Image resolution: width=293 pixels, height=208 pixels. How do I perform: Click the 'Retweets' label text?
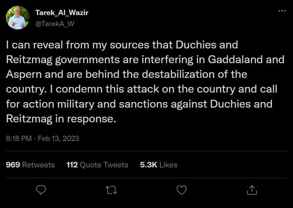38,165
